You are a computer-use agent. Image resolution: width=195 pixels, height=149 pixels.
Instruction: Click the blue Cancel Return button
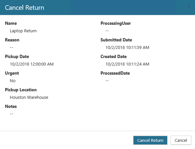tap(150, 140)
